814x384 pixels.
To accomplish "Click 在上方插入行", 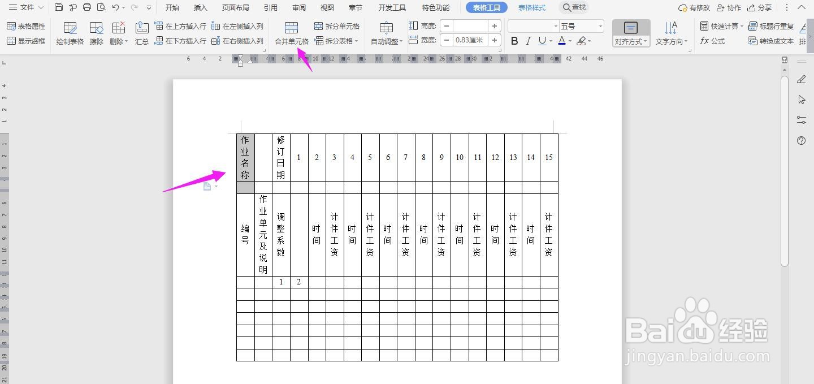I will (180, 26).
